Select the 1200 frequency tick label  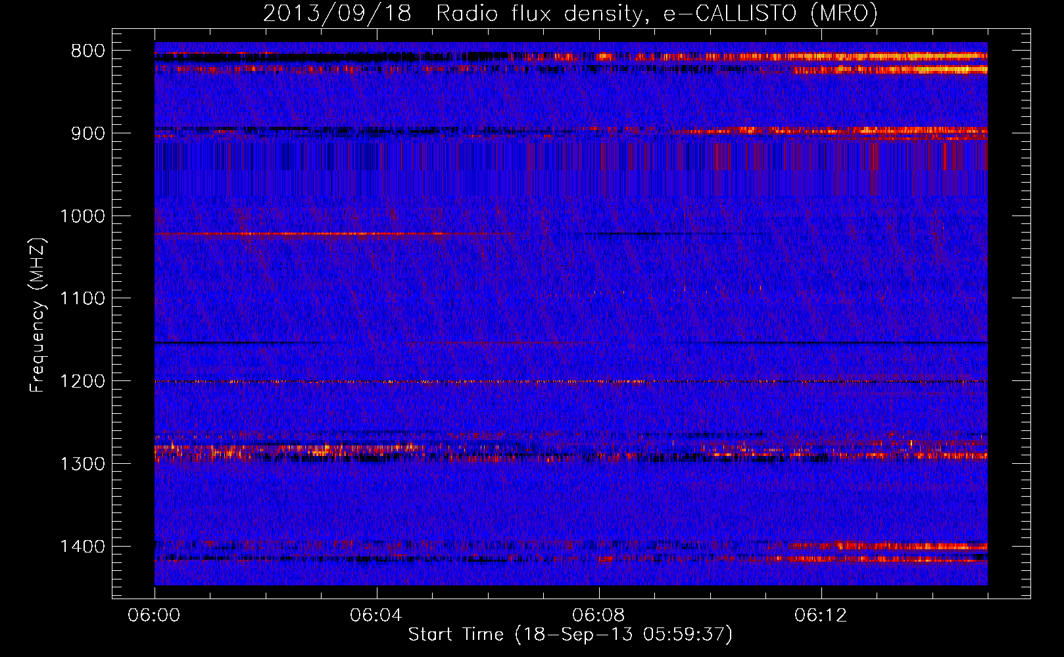tap(82, 382)
